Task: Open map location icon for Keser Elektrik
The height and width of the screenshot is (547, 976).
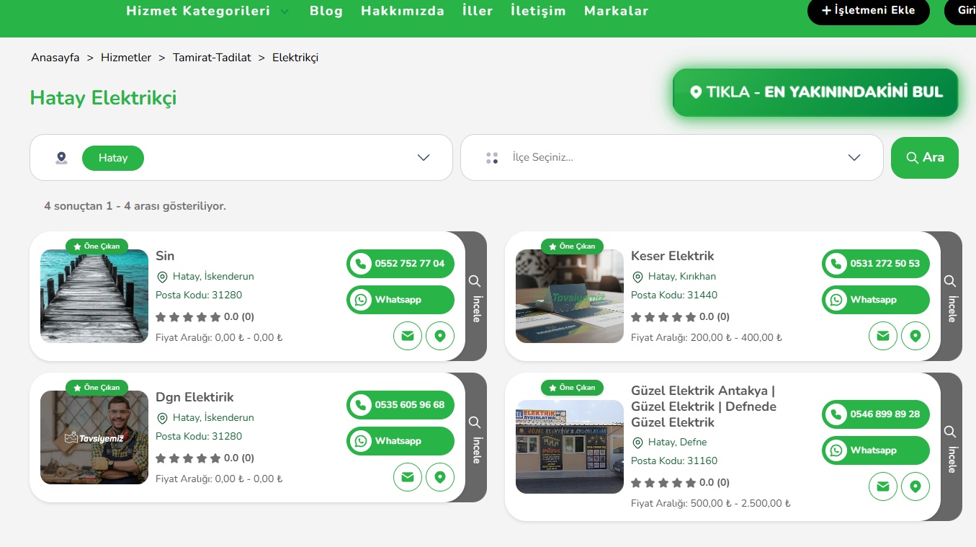Action: [x=915, y=336]
